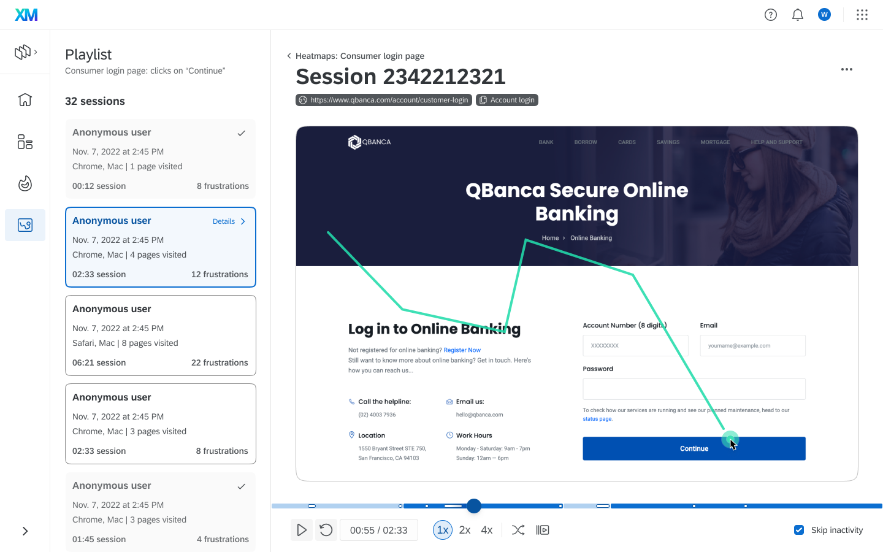Screen dimensions: 883x552
Task: Set playback speed to 1x
Action: point(443,530)
